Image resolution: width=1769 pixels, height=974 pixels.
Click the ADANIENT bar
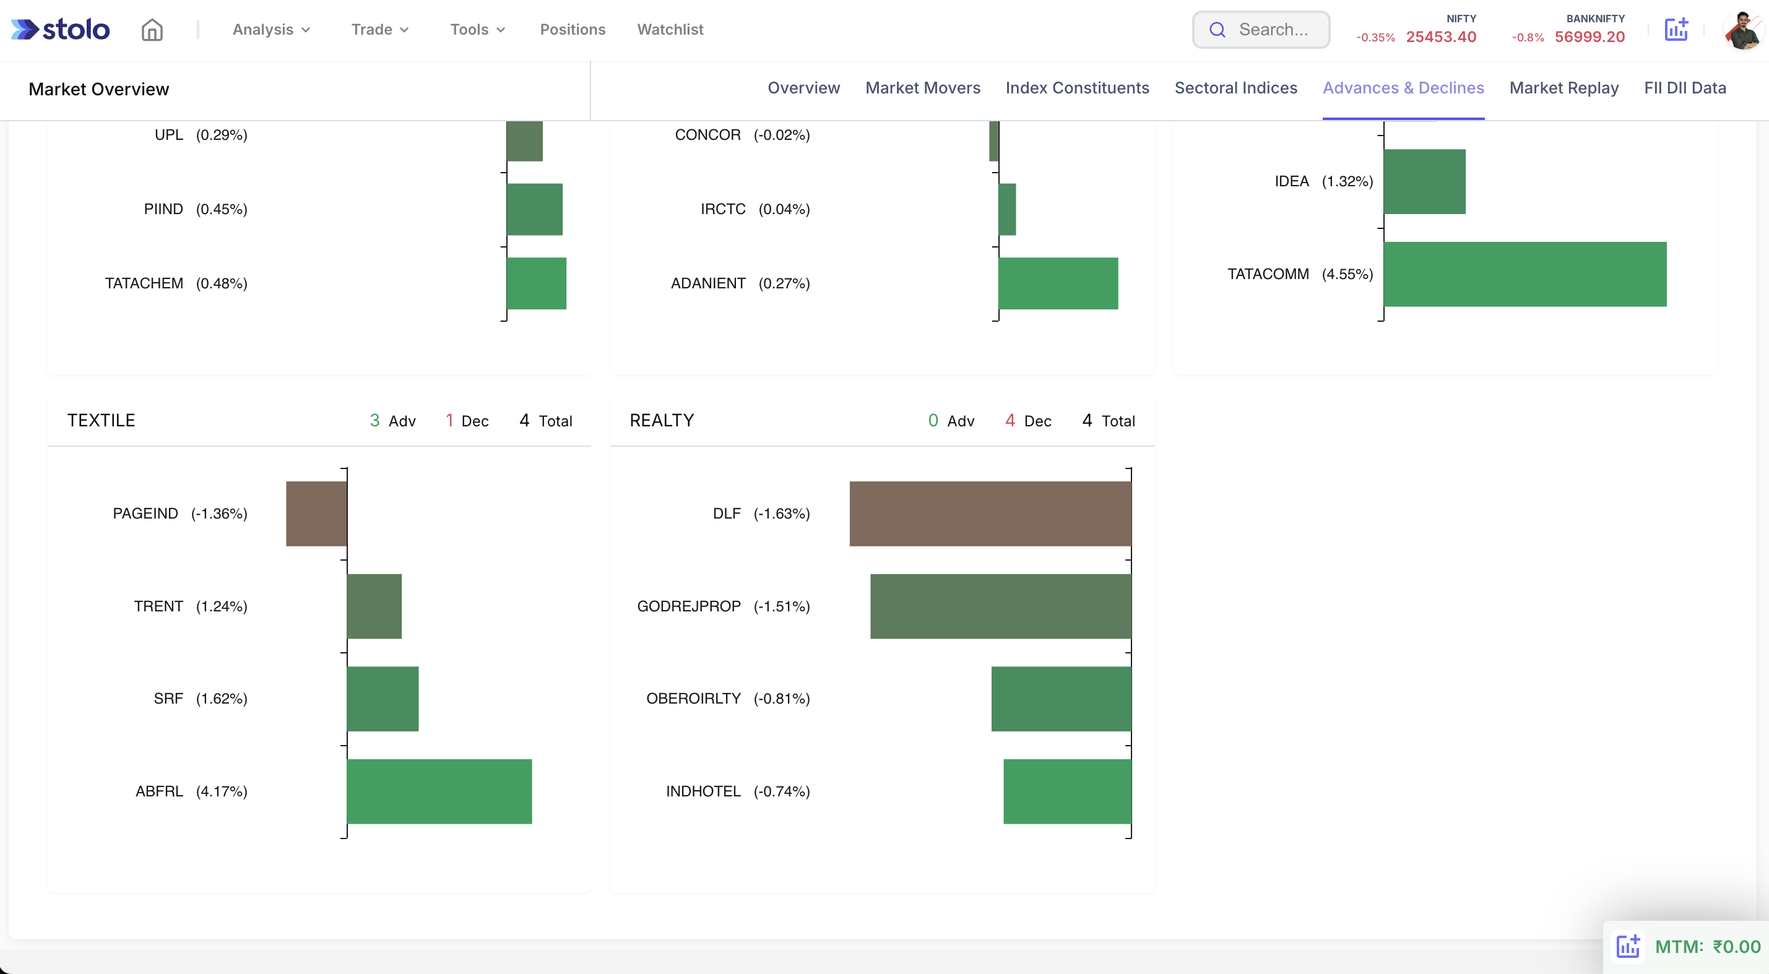[x=1058, y=283]
